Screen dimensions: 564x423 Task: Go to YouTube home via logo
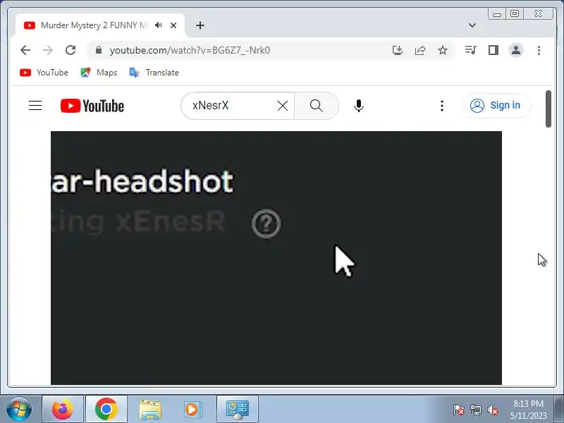(92, 106)
